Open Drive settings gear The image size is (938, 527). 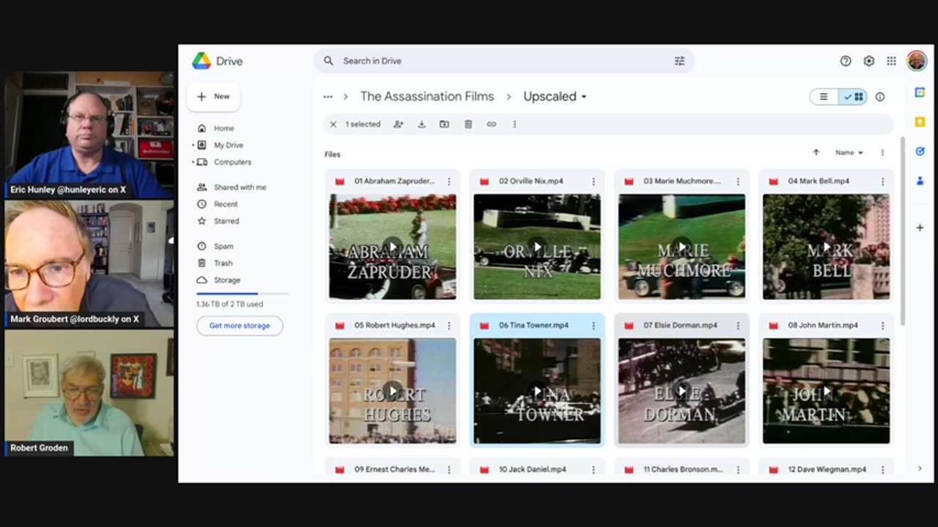868,61
